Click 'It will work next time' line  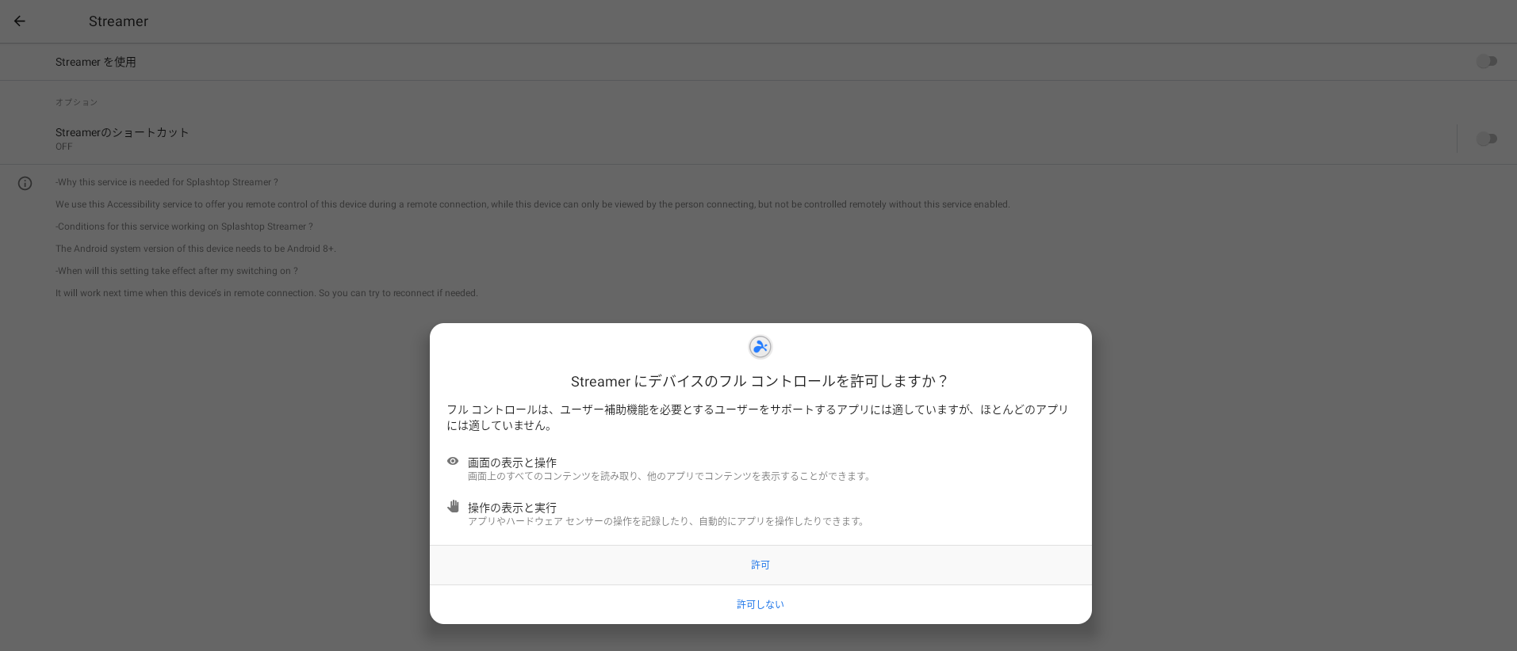point(266,293)
